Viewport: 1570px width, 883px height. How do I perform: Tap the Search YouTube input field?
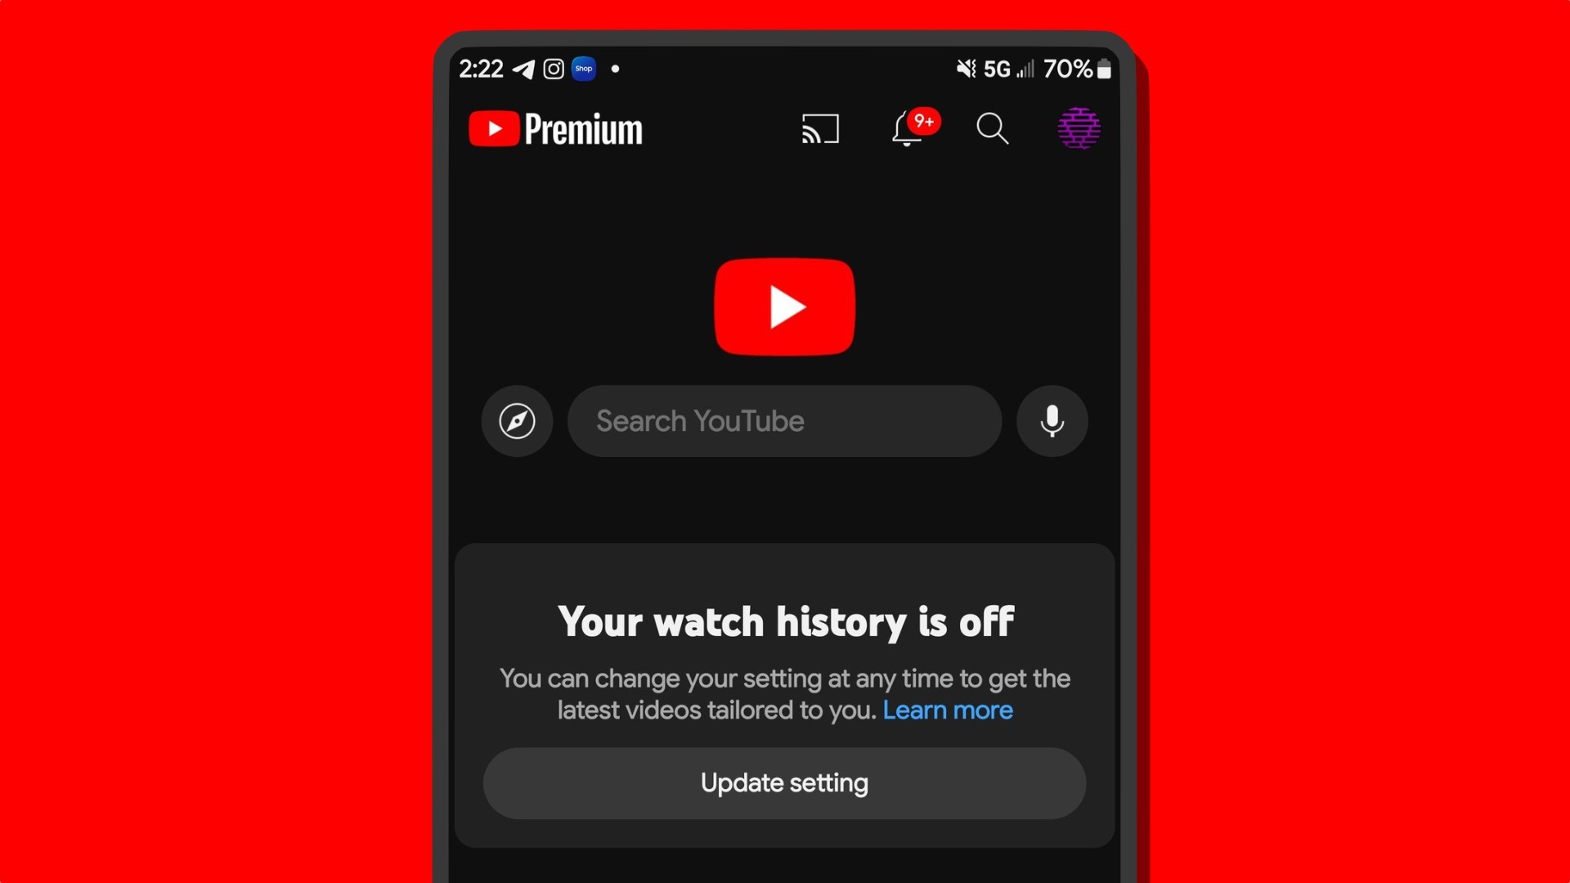coord(784,419)
